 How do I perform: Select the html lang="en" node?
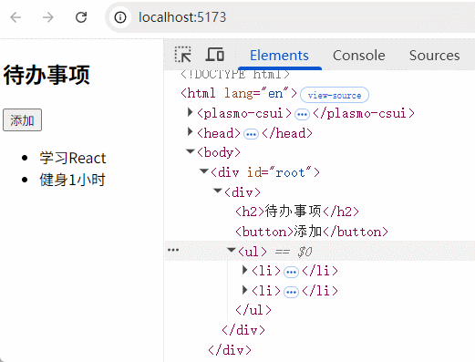(239, 93)
